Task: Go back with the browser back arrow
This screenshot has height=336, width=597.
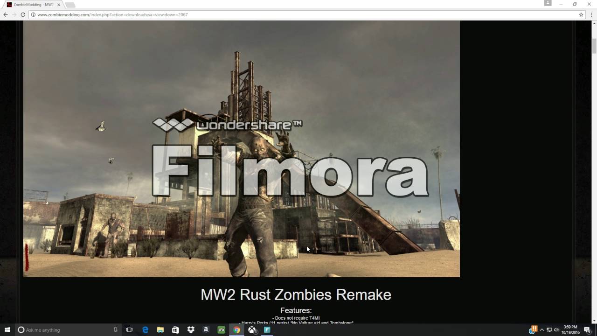Action: (6, 14)
